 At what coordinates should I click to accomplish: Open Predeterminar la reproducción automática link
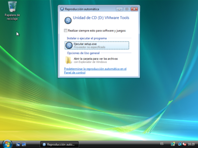pyautogui.click(x=95, y=71)
